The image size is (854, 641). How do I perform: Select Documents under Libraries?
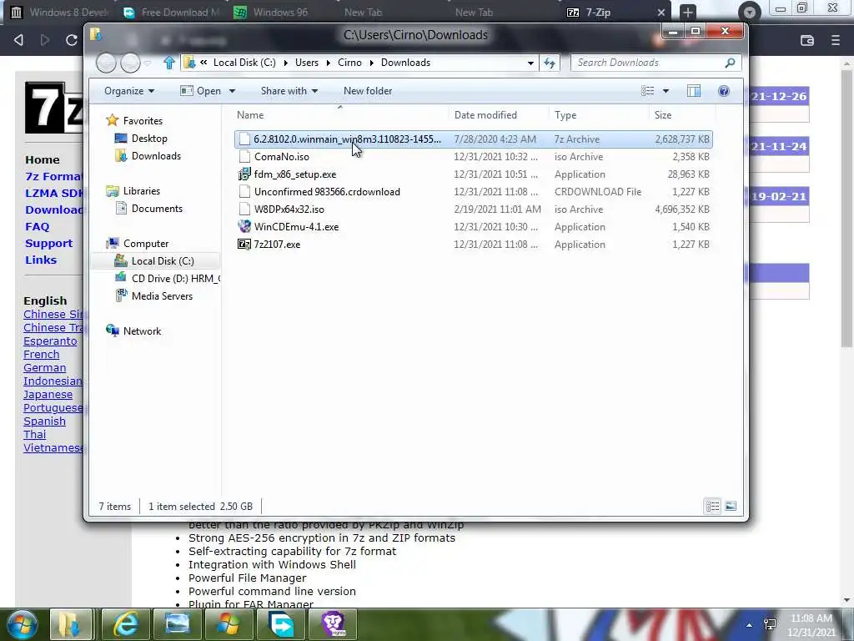point(149,209)
